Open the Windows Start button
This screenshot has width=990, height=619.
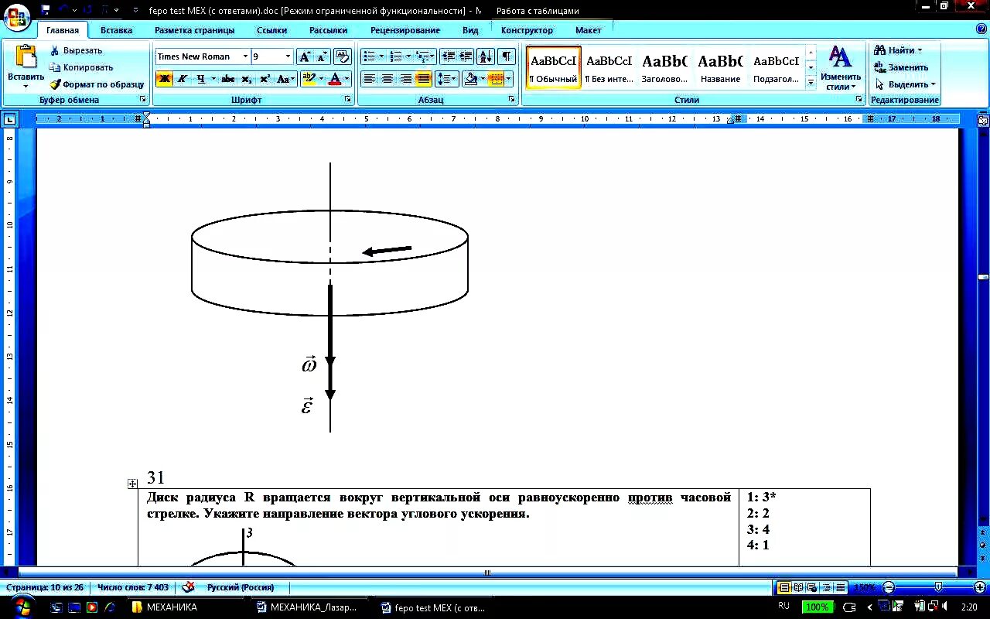[x=21, y=607]
